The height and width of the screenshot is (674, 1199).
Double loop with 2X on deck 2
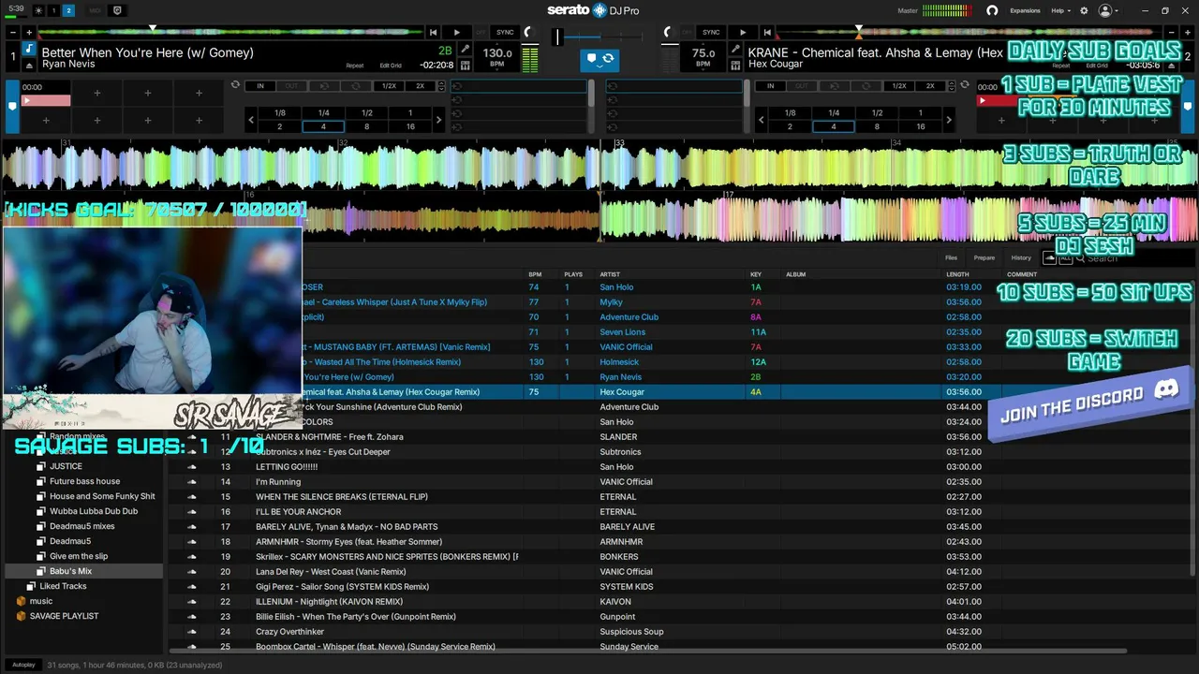click(930, 85)
